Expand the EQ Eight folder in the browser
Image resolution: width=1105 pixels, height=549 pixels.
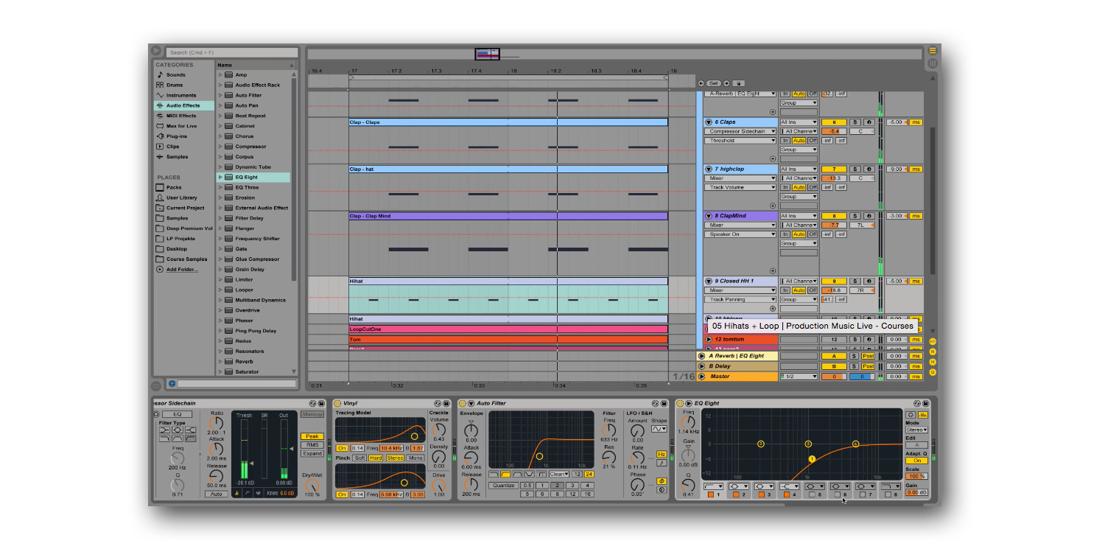point(220,177)
